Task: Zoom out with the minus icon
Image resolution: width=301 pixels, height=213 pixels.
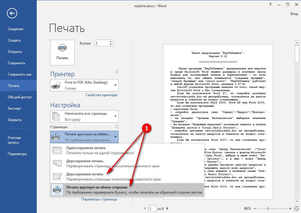Action: point(255,209)
